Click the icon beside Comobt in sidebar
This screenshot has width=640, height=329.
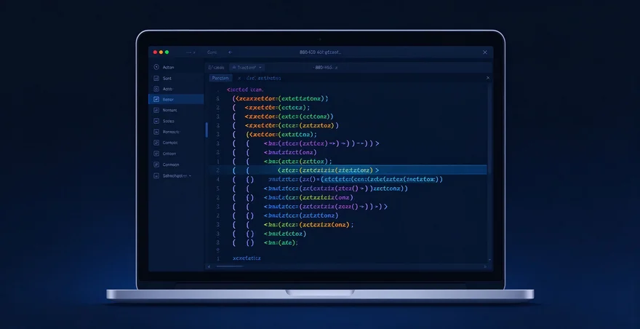point(156,143)
